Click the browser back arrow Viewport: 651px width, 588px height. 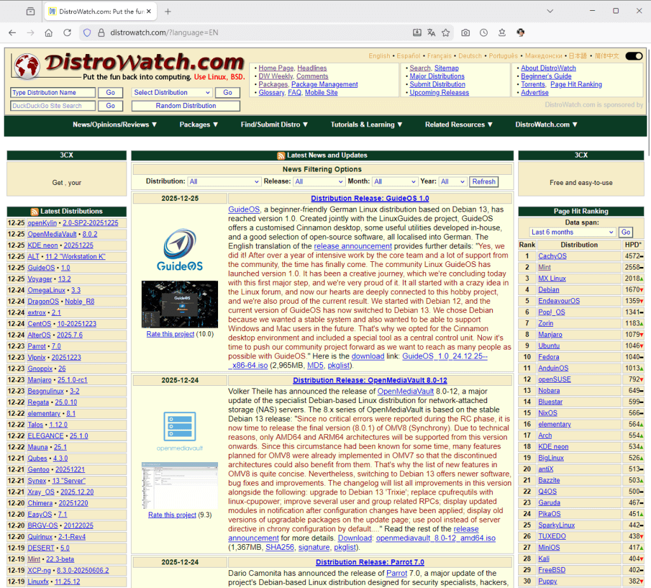pyautogui.click(x=12, y=32)
